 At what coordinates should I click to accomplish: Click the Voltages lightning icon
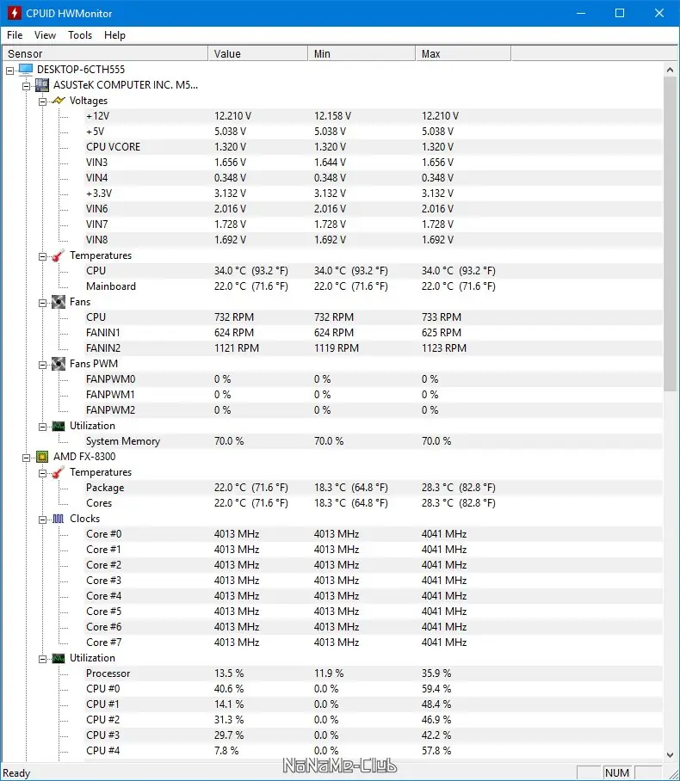click(x=59, y=101)
